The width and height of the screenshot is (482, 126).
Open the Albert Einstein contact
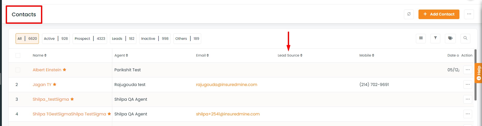pos(47,70)
